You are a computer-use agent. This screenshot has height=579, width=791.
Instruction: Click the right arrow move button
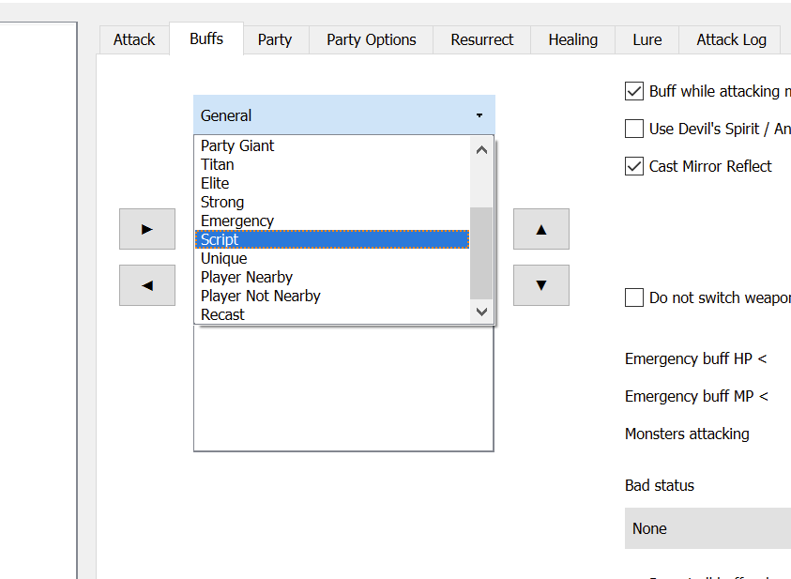click(147, 229)
